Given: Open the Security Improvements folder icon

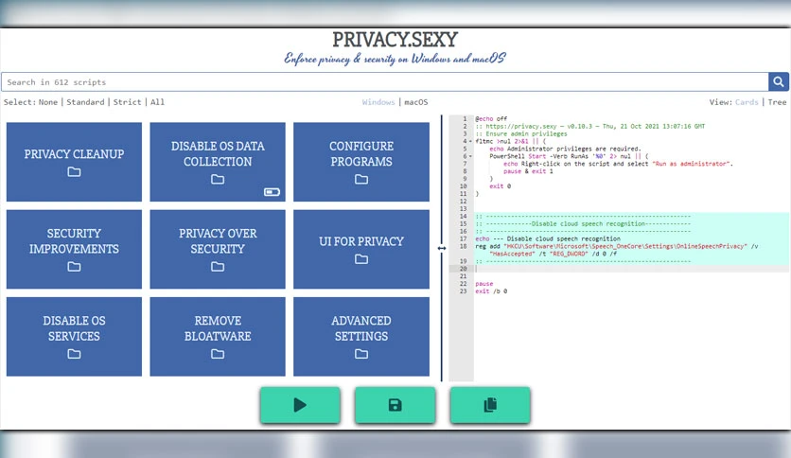Looking at the screenshot, I should click(74, 267).
